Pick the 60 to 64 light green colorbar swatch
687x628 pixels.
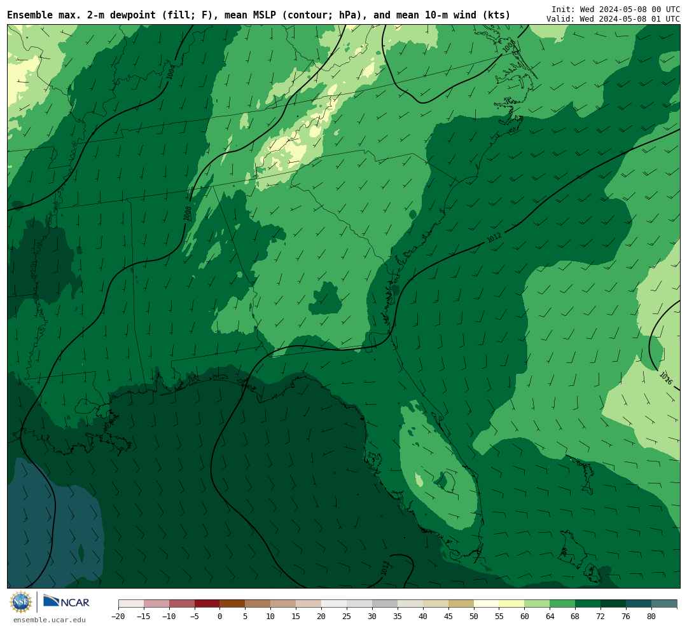[x=537, y=604]
